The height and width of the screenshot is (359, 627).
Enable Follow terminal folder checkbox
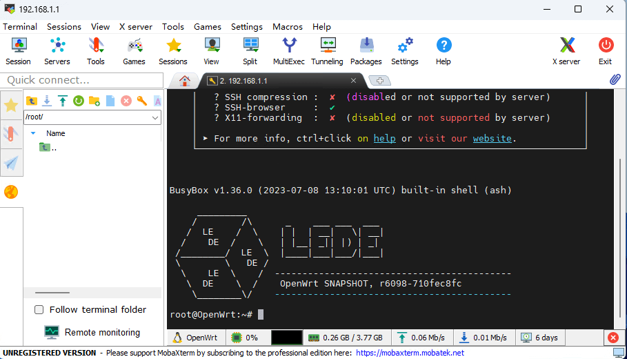click(x=39, y=310)
